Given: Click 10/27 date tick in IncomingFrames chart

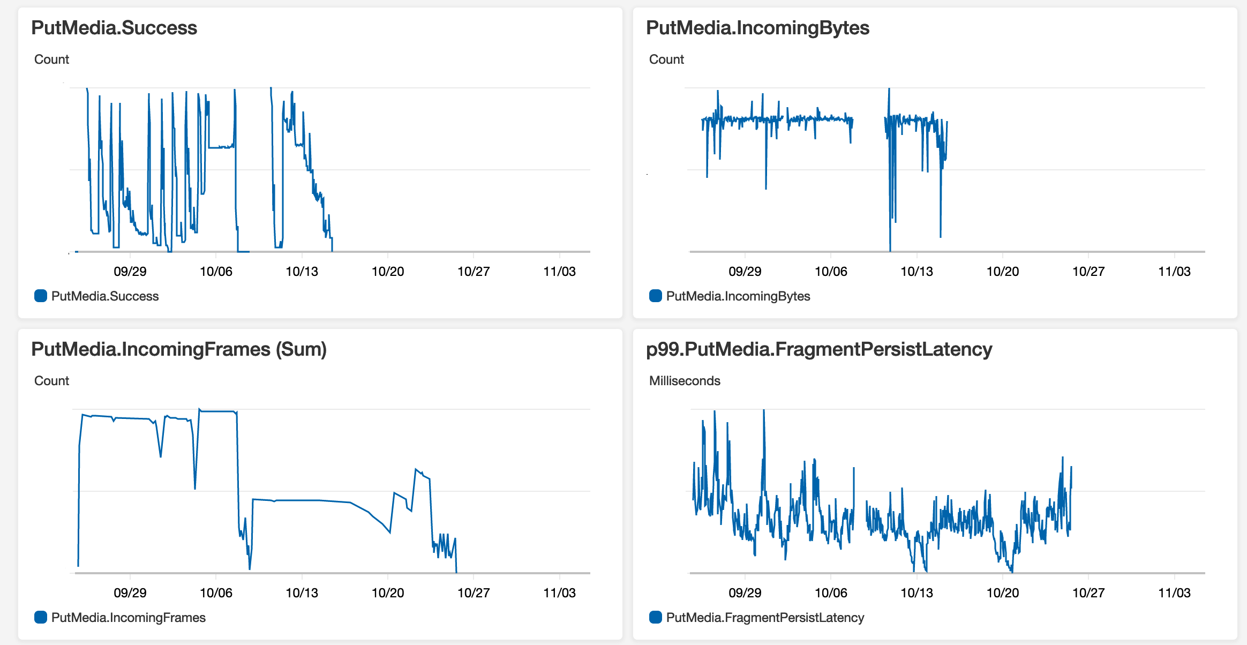Looking at the screenshot, I should click(474, 593).
